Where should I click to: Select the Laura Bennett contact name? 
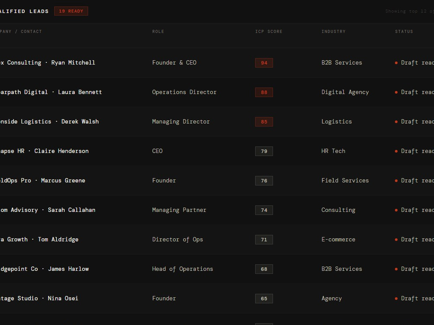80,92
